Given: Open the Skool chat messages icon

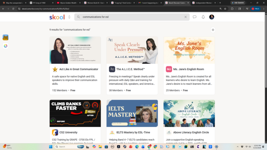Looking at the screenshot, I should [x=194, y=17].
